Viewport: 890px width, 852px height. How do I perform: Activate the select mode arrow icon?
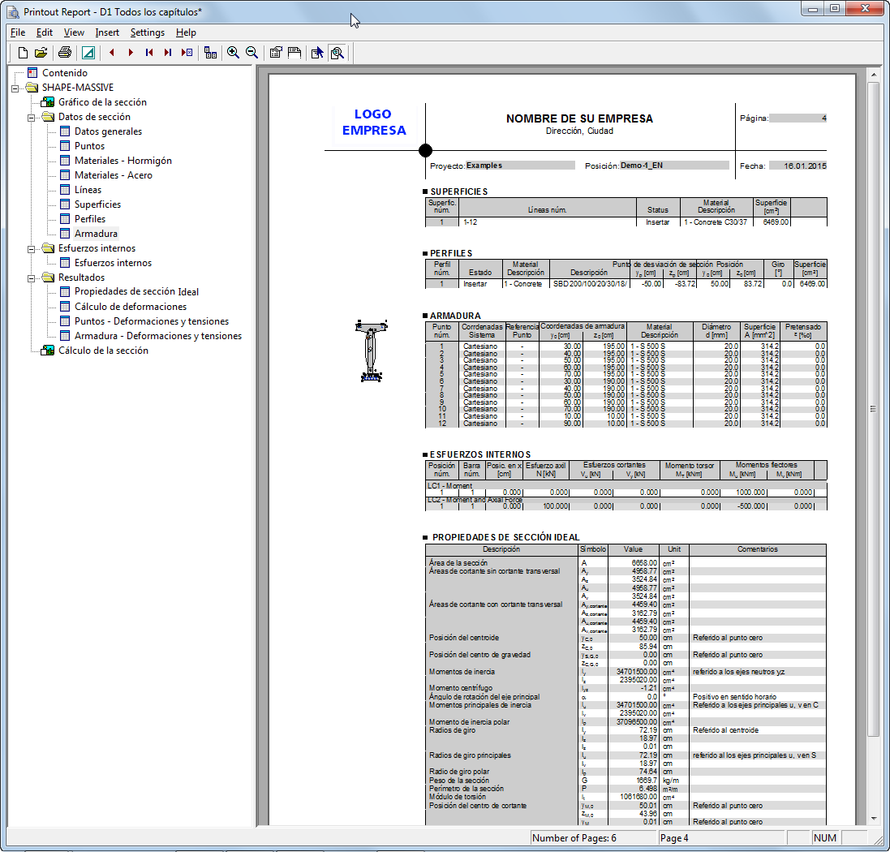click(x=317, y=53)
